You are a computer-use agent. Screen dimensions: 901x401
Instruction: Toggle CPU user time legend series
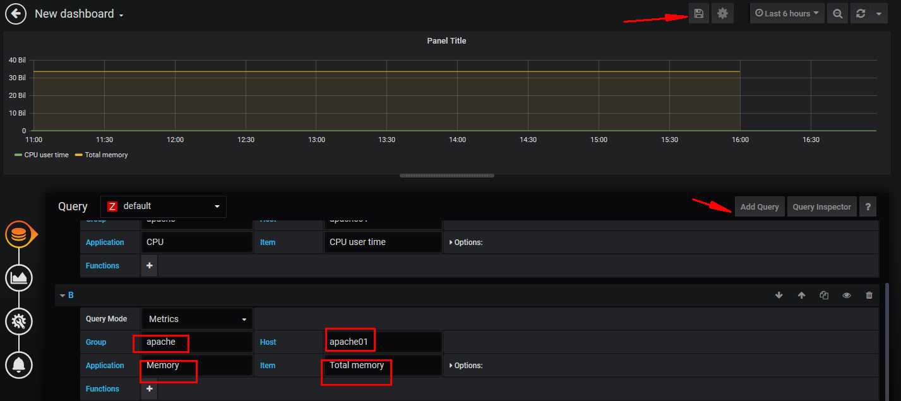[46, 155]
